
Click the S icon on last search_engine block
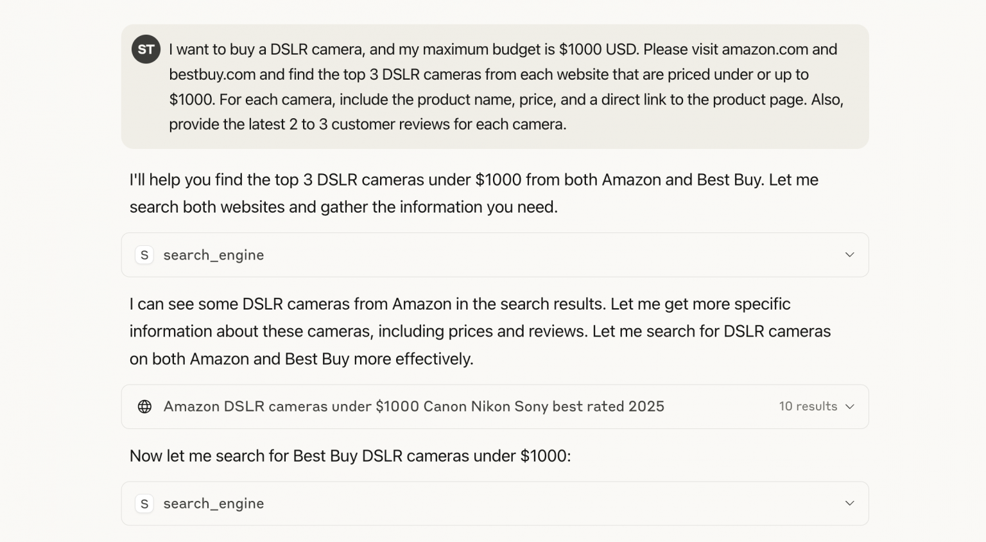point(144,503)
